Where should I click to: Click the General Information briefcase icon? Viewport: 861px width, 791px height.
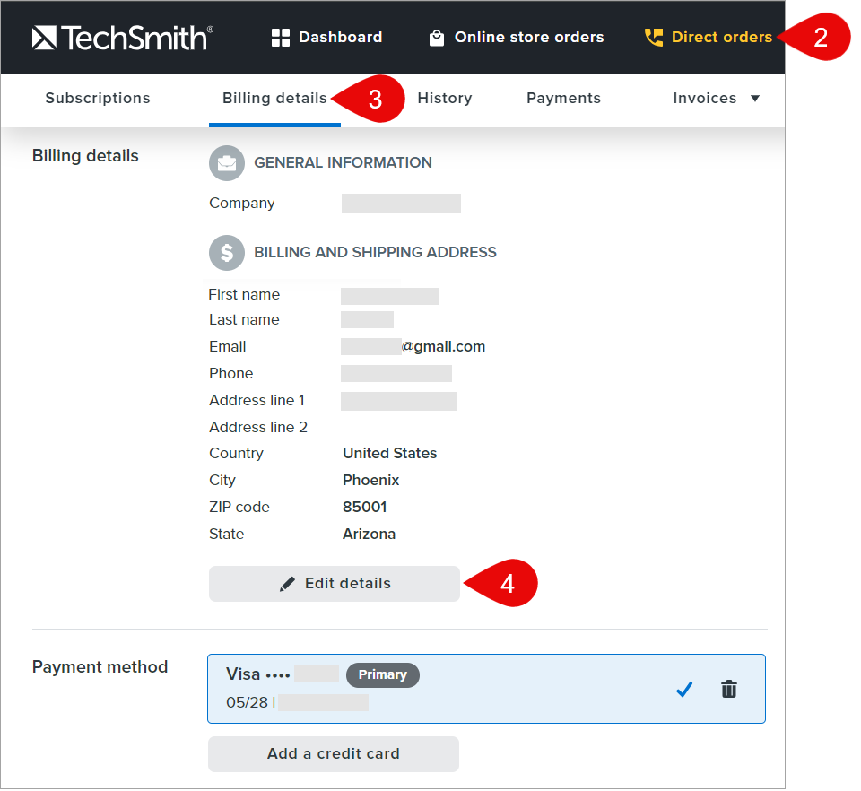click(227, 163)
